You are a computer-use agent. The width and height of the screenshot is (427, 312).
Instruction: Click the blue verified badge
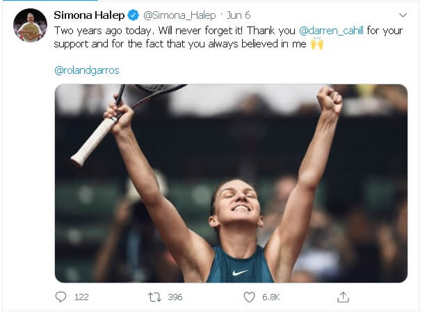pyautogui.click(x=134, y=15)
